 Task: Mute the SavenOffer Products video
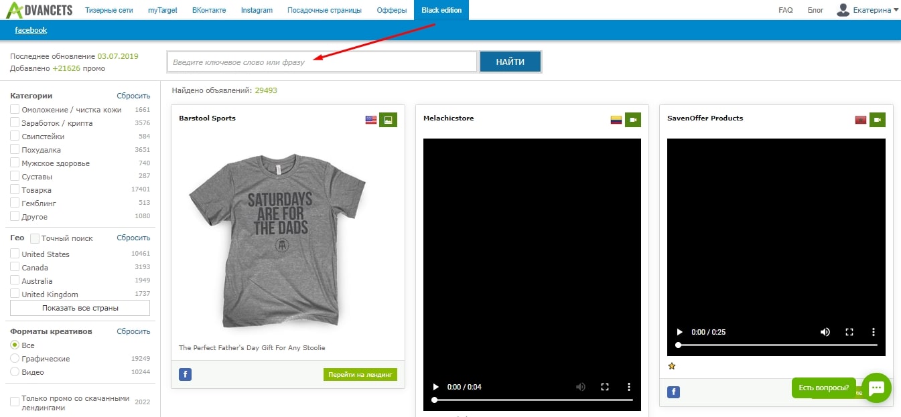(825, 332)
